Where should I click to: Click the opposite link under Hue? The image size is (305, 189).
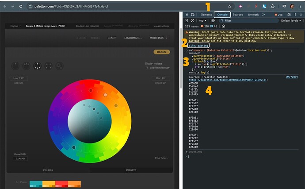[19, 83]
